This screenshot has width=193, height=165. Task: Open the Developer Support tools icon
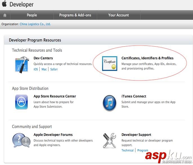[109, 140]
